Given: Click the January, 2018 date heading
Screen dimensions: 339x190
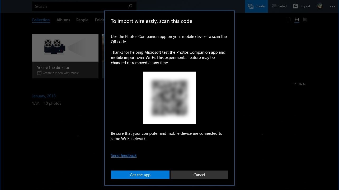Looking at the screenshot, I should click(x=44, y=96).
